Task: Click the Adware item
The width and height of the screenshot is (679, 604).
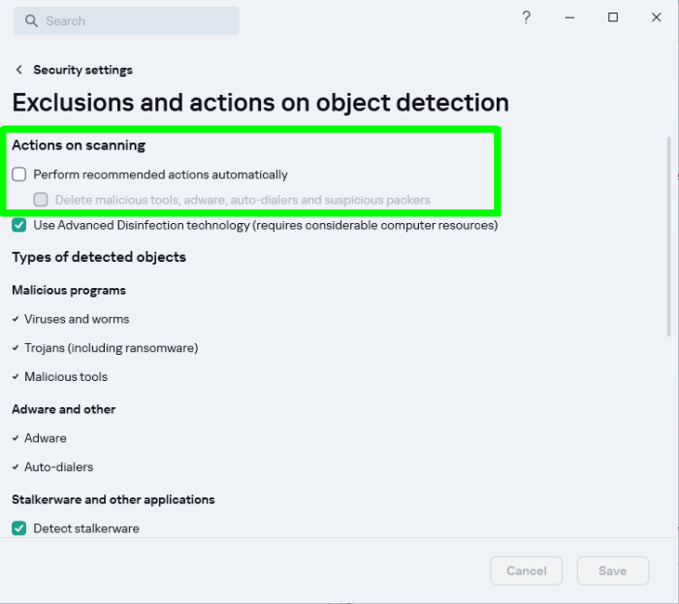Action: 46,438
